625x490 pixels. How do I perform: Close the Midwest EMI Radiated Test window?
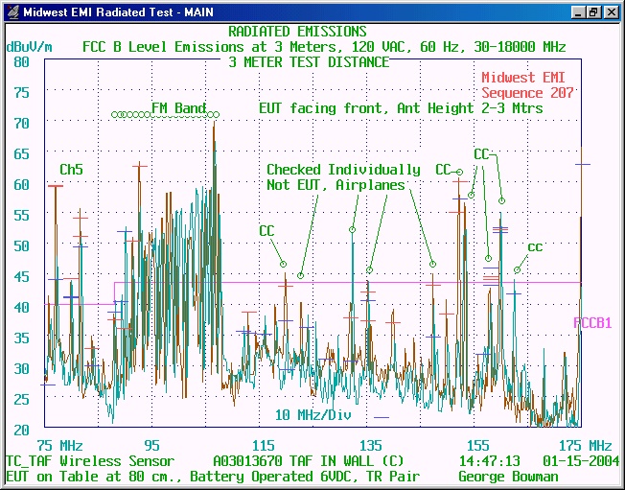(611, 12)
